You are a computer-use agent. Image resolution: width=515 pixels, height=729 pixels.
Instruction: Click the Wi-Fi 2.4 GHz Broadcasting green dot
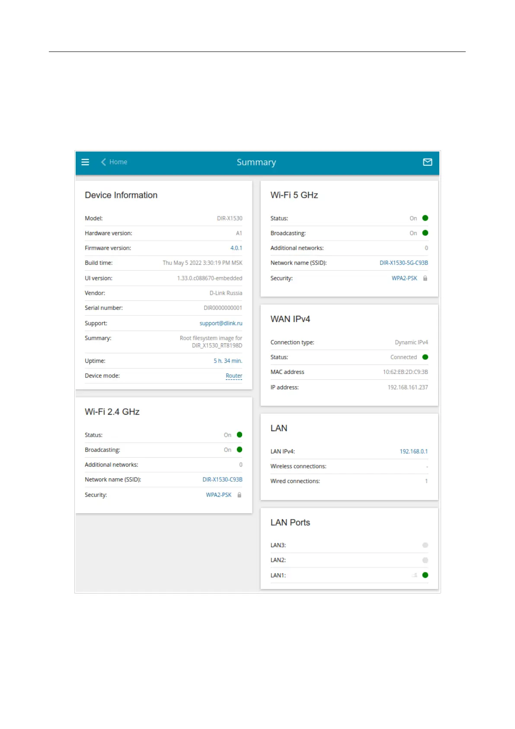(240, 450)
